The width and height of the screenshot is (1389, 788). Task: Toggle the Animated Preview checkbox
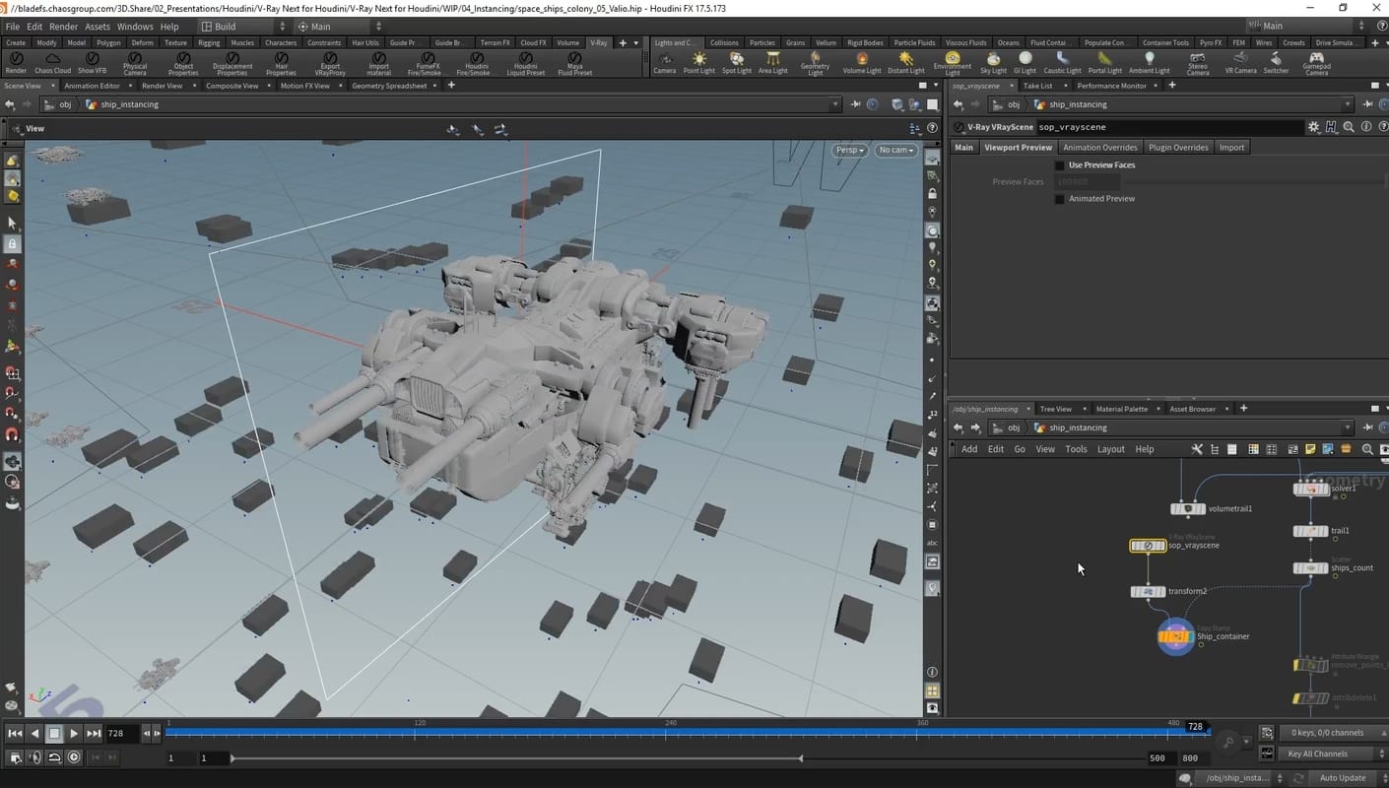point(1060,199)
